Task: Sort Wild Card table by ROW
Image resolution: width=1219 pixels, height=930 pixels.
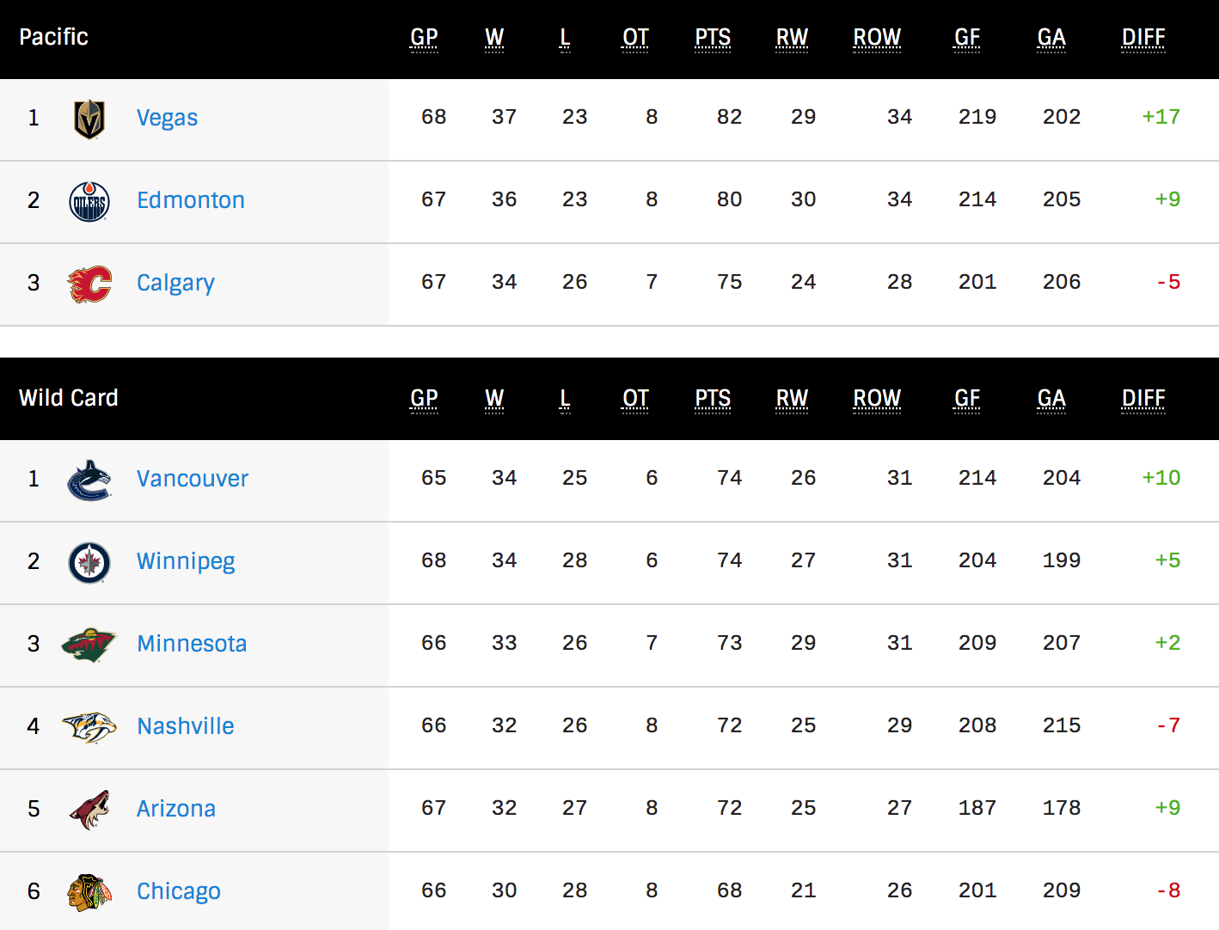Action: point(877,399)
